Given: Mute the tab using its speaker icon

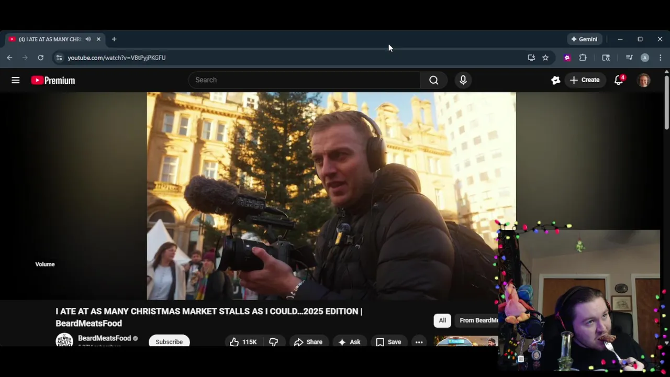Looking at the screenshot, I should (88, 39).
